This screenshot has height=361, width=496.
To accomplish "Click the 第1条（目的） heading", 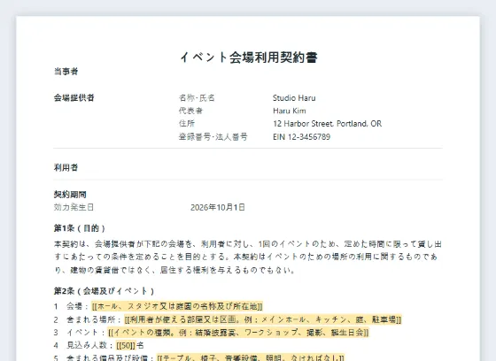I will point(79,228).
